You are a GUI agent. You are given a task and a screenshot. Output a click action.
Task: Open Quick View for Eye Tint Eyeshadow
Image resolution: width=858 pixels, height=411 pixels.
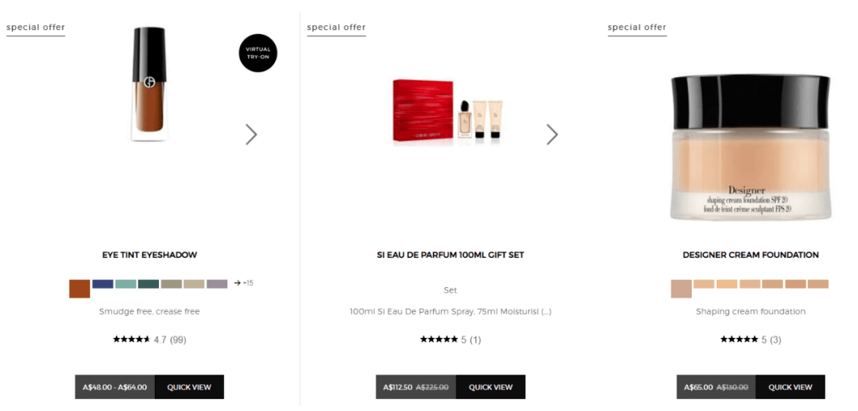[x=189, y=387]
